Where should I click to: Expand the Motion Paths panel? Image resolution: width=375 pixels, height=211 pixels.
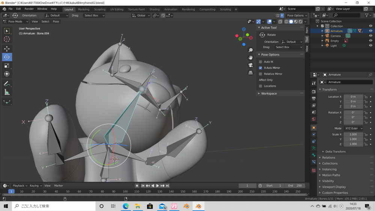click(331, 175)
